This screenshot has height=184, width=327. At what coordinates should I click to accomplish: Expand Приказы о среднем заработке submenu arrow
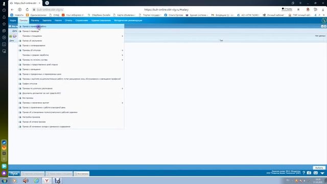click(x=122, y=55)
